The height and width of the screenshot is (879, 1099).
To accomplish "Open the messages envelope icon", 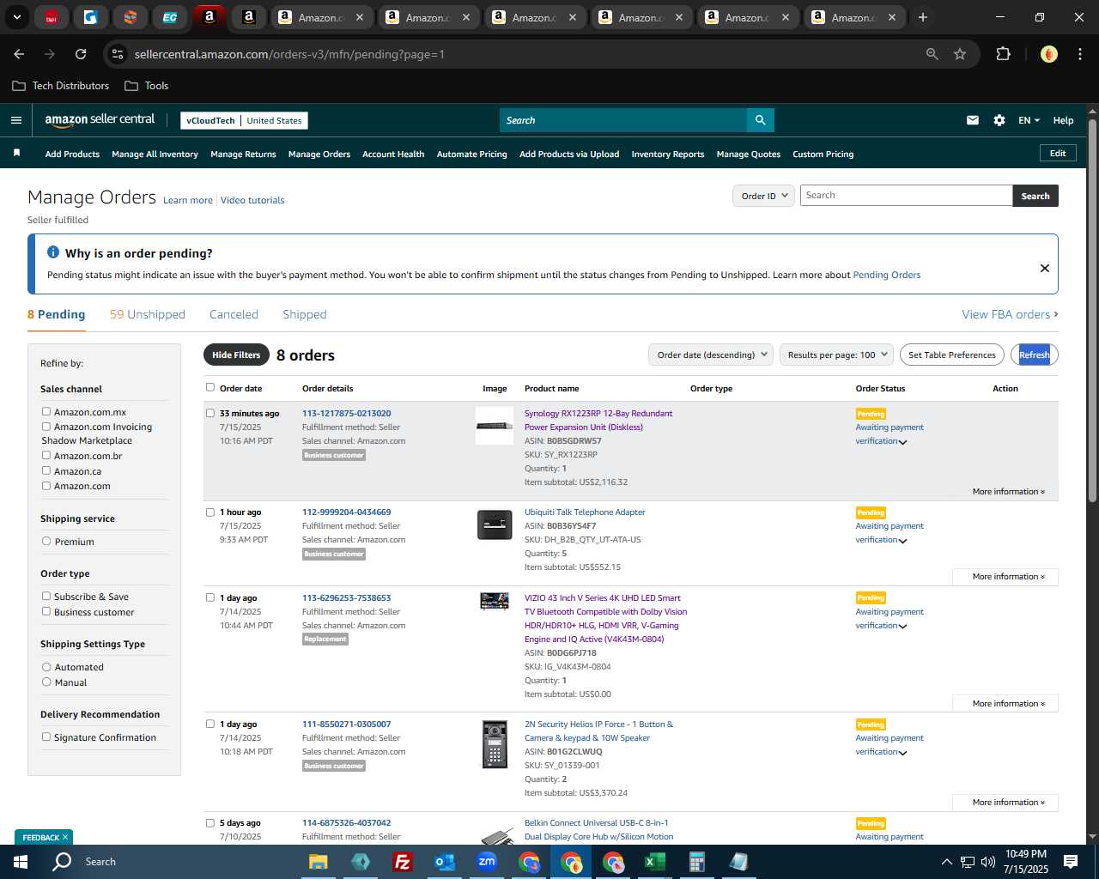I will pos(972,120).
